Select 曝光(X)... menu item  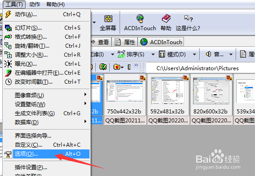pos(46,64)
